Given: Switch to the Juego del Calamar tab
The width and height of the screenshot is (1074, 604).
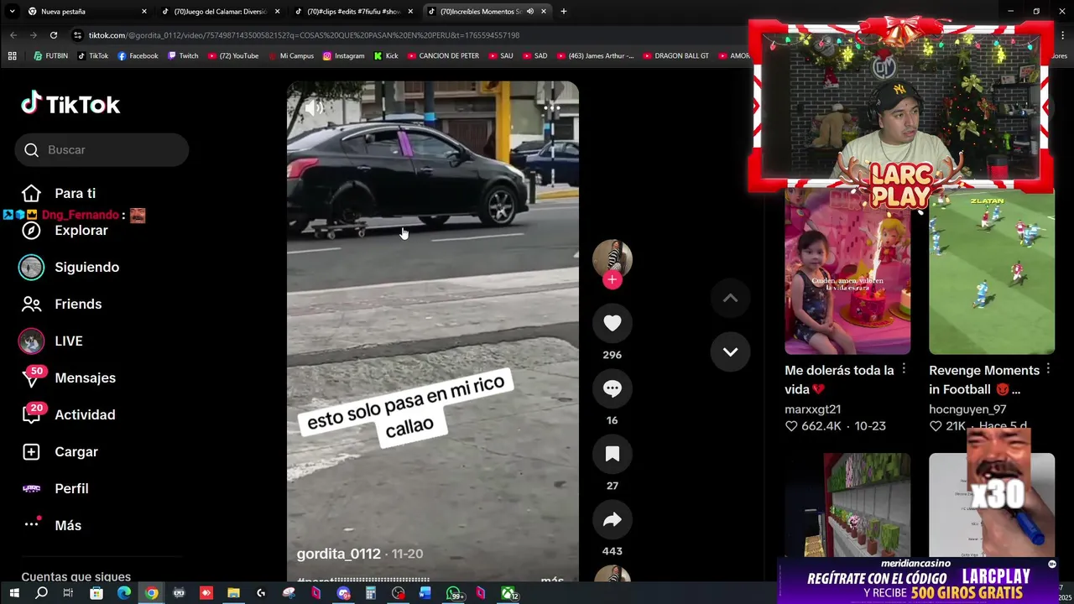Looking at the screenshot, I should click(220, 12).
